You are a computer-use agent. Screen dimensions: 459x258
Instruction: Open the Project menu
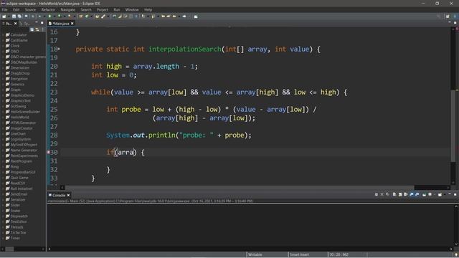[x=103, y=9]
